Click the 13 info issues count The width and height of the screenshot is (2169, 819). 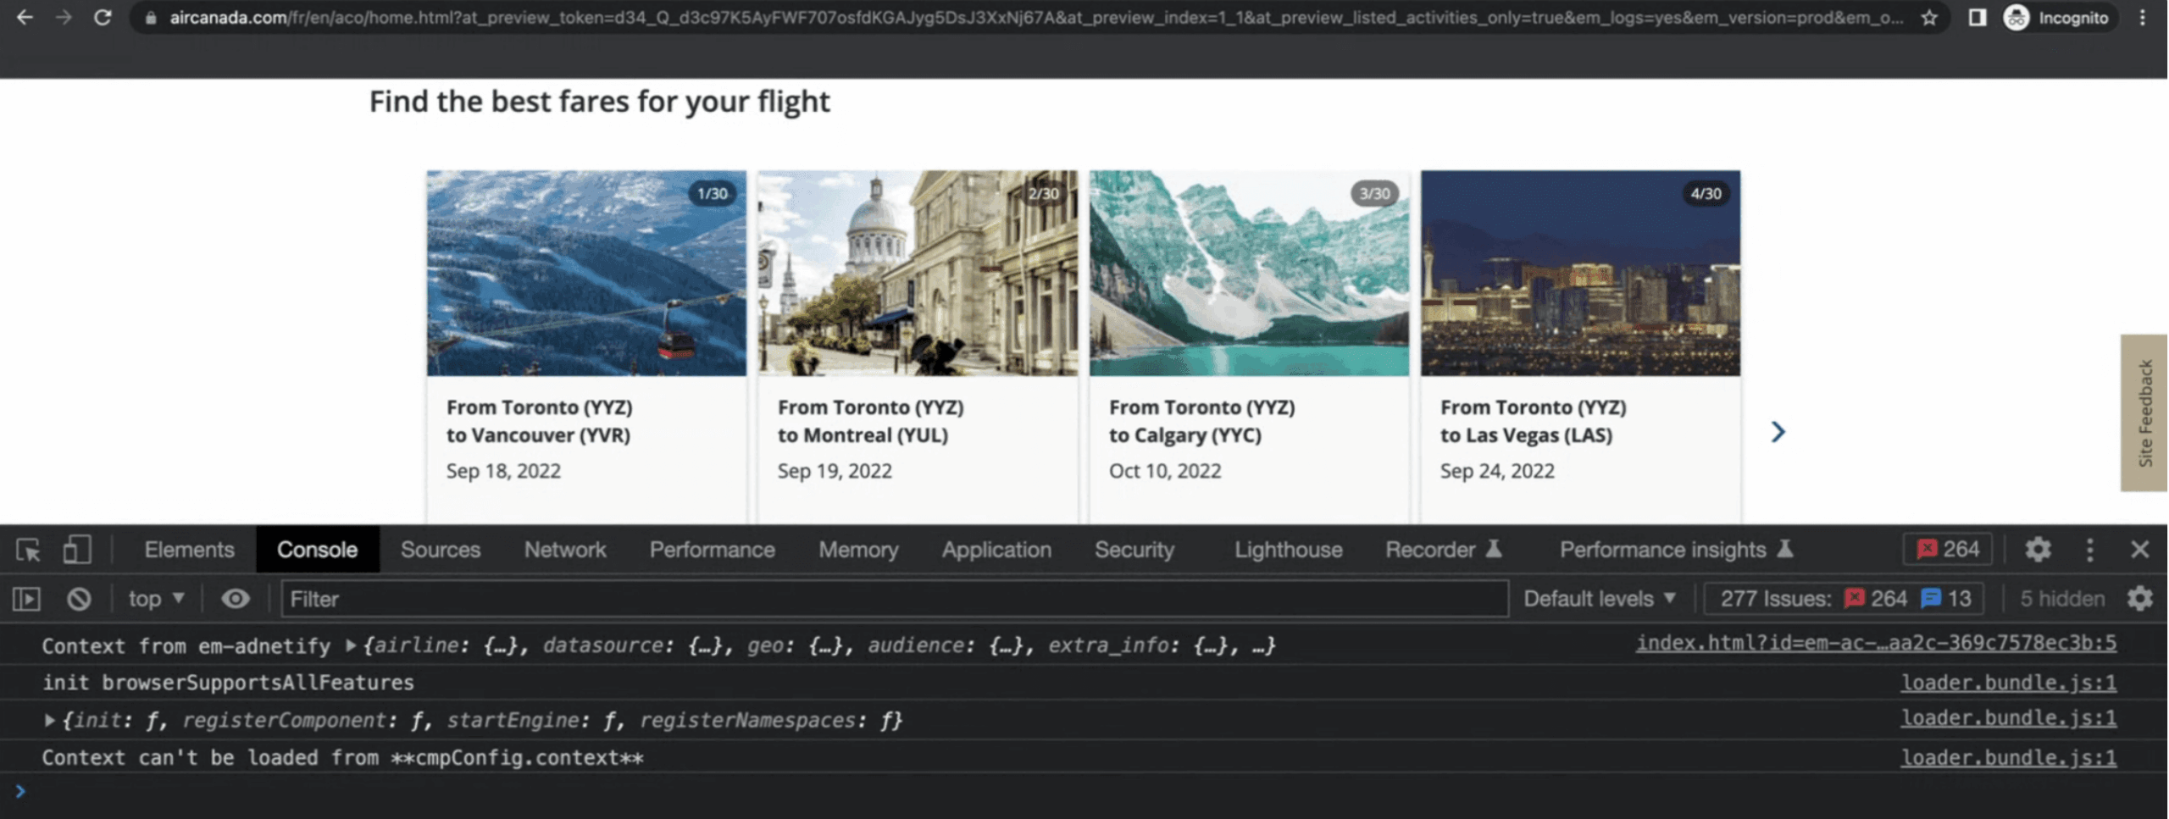click(x=1946, y=599)
